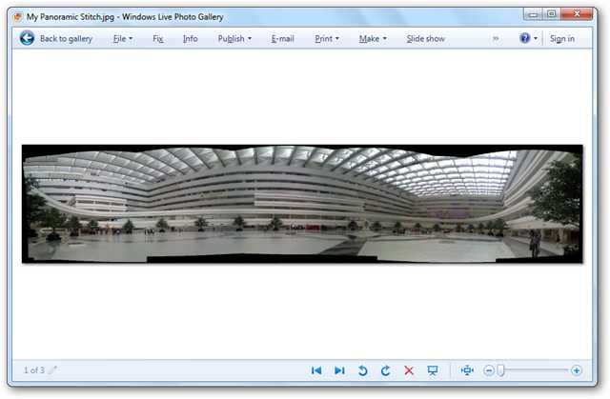The height and width of the screenshot is (399, 610).
Task: Click the zoom out minus button
Action: 489,370
